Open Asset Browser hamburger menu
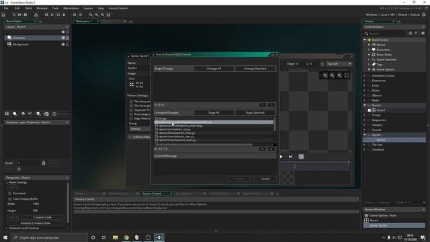 click(423, 33)
